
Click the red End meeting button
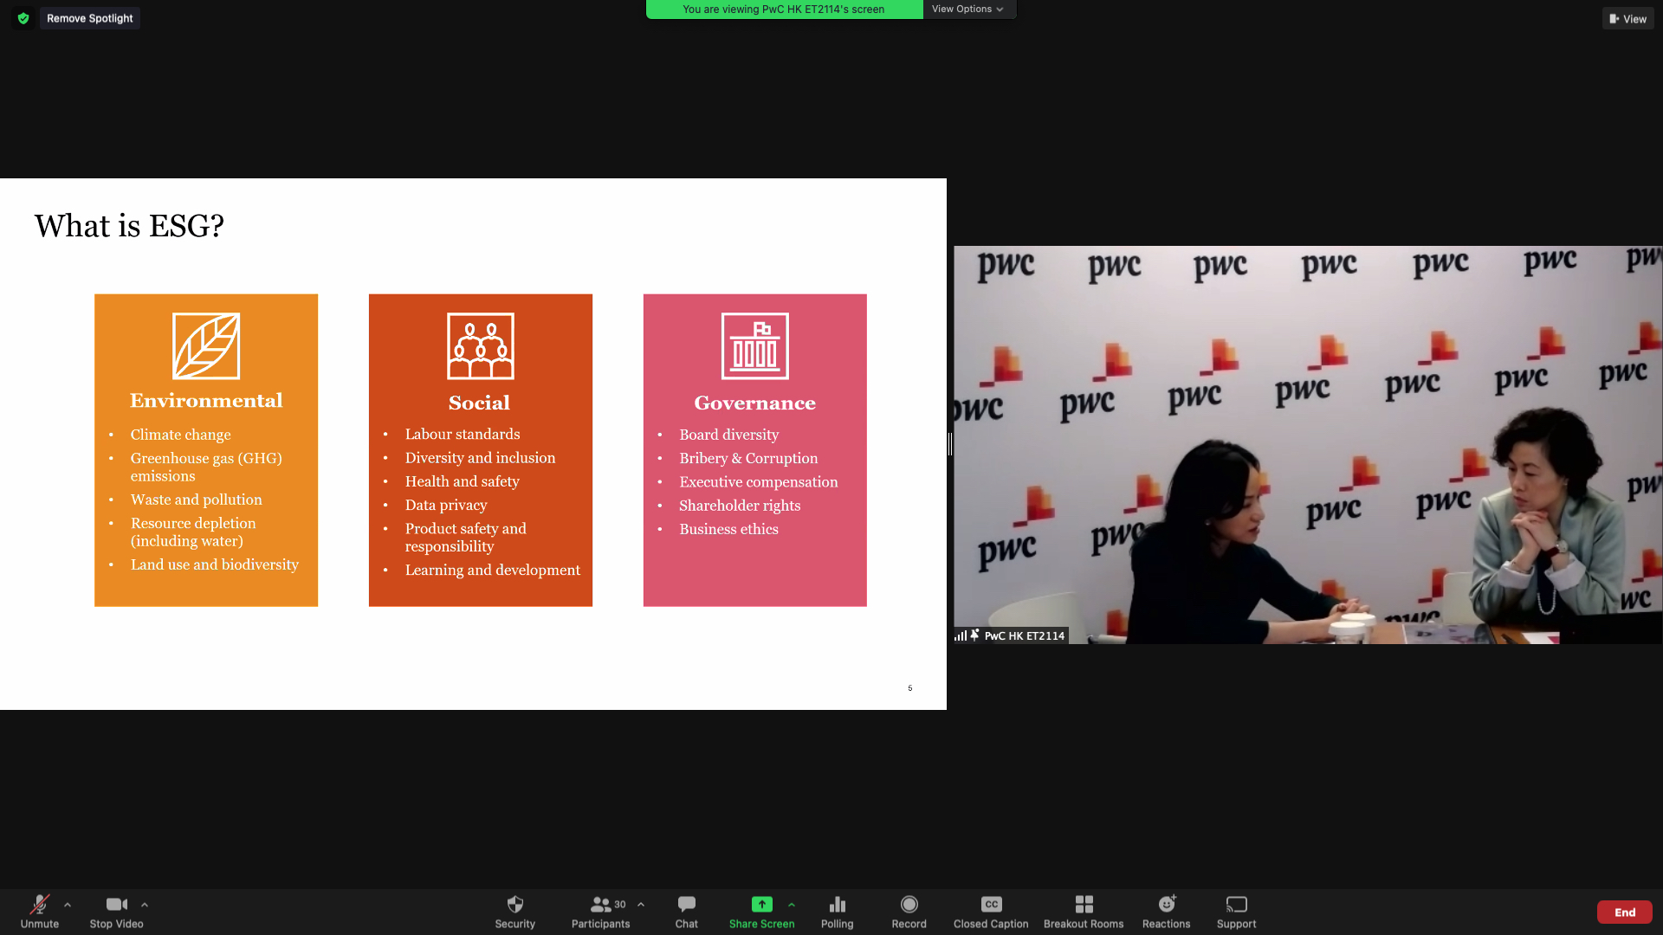pyautogui.click(x=1624, y=912)
